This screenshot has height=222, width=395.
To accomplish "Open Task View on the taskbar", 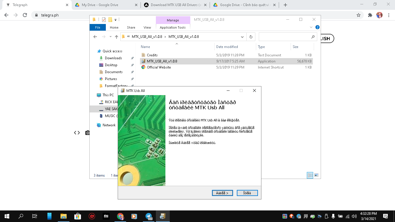I will click(35, 216).
